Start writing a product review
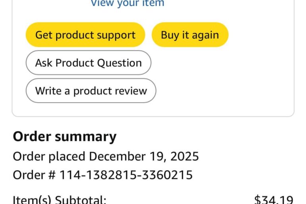Screen dimensions: 306x204 (x=91, y=91)
